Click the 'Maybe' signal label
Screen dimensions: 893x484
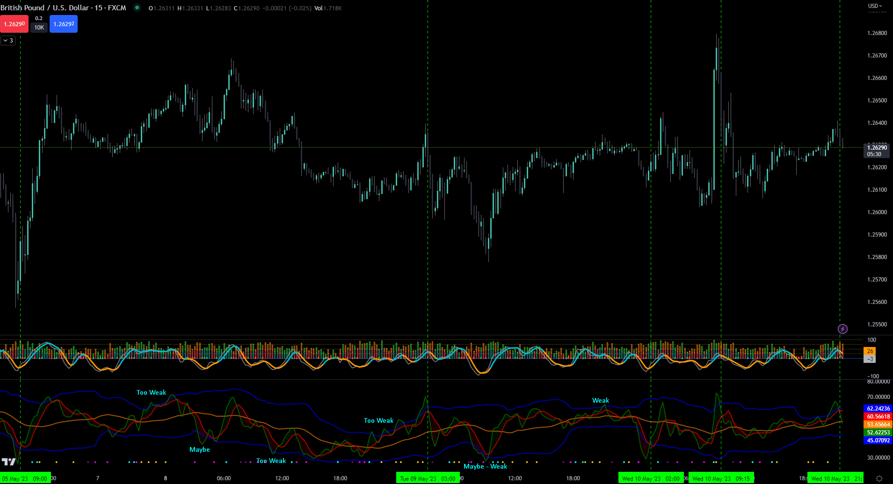click(199, 449)
